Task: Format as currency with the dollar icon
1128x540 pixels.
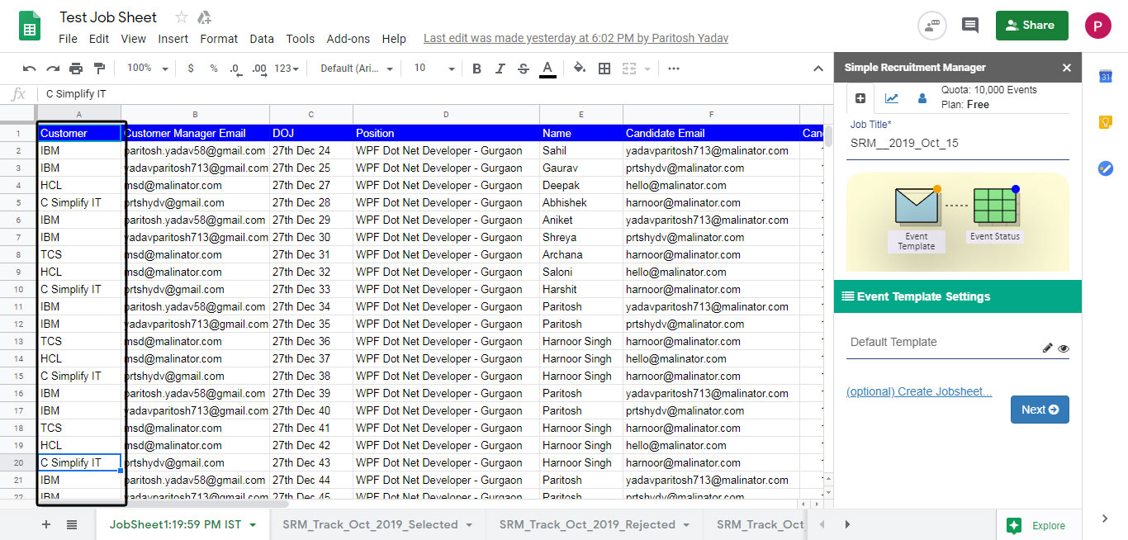Action: [191, 69]
